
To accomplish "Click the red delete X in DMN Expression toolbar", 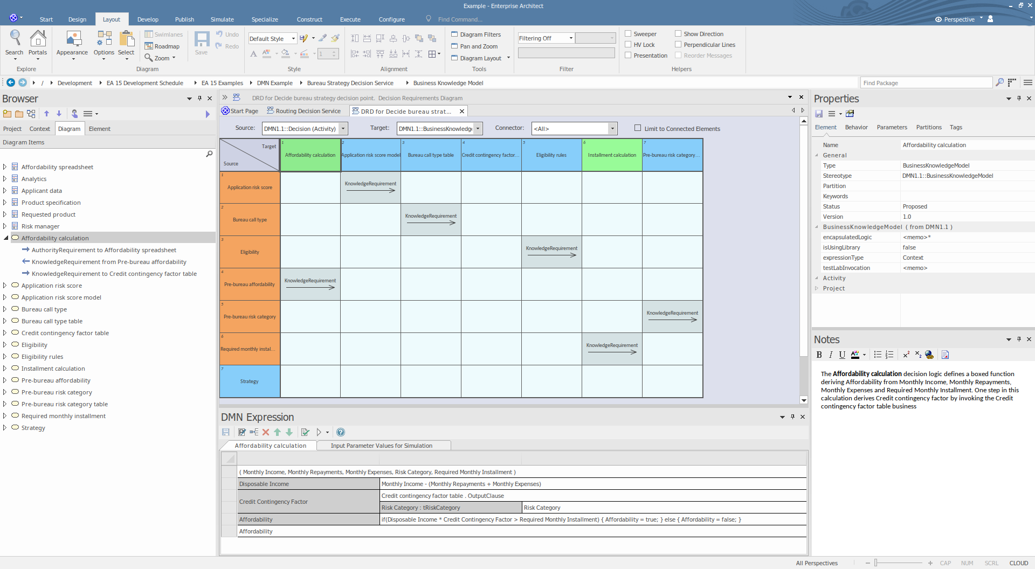I will point(266,432).
